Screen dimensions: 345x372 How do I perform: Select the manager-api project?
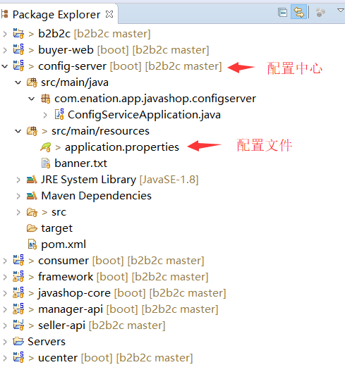tap(71, 309)
